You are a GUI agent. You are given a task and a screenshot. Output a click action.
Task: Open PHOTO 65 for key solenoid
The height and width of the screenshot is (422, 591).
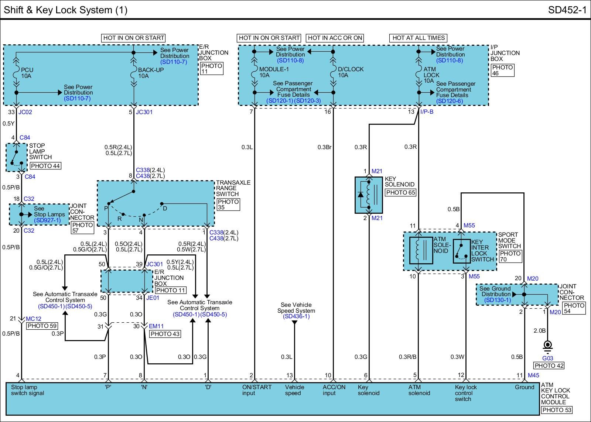[400, 192]
